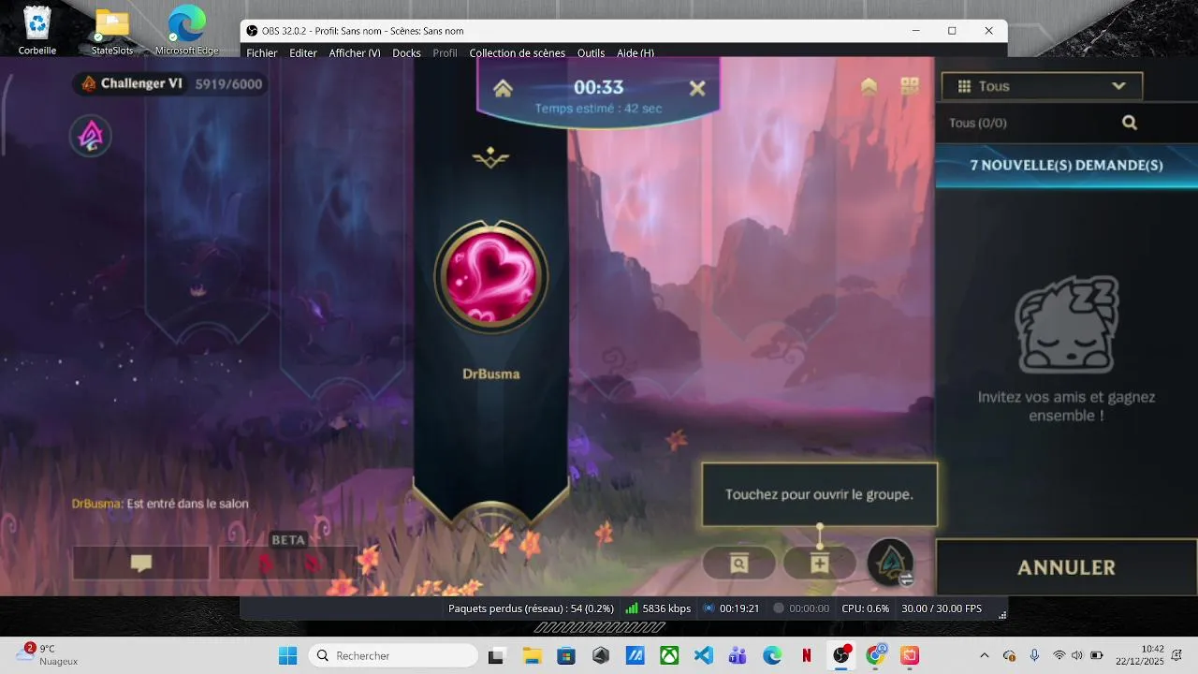Click the sleeping poro illustration
Viewport: 1198px width, 674px height.
point(1066,323)
